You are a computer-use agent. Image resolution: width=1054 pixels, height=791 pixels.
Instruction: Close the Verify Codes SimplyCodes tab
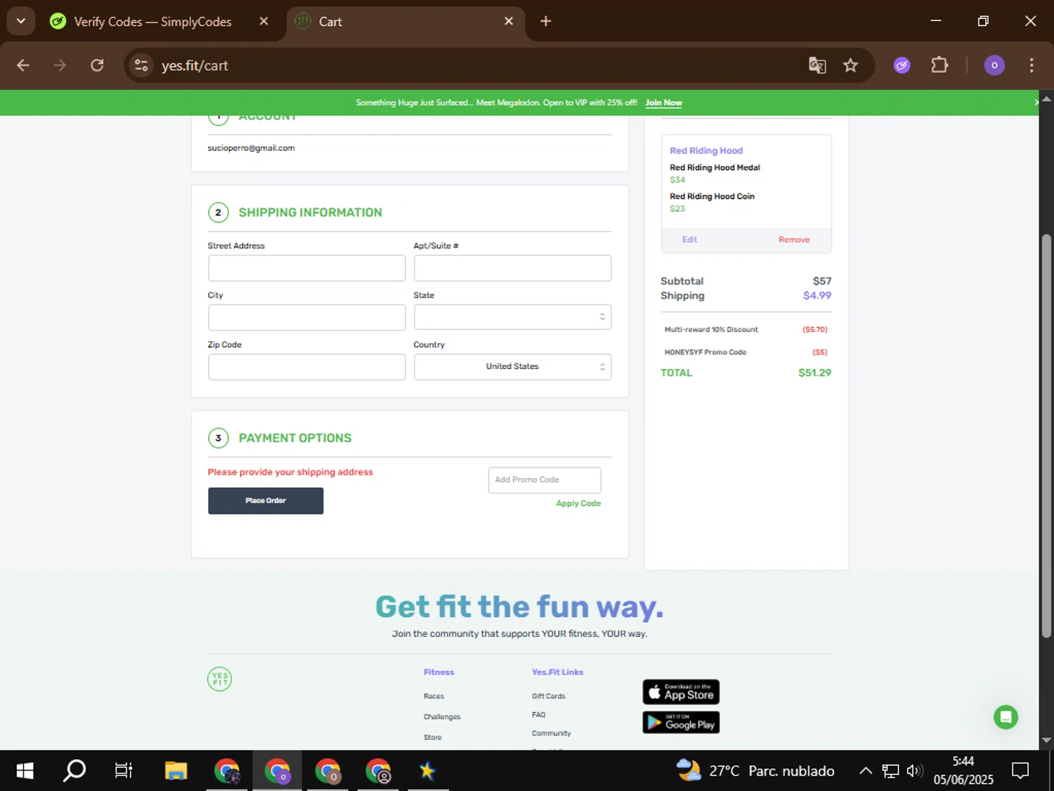[263, 21]
